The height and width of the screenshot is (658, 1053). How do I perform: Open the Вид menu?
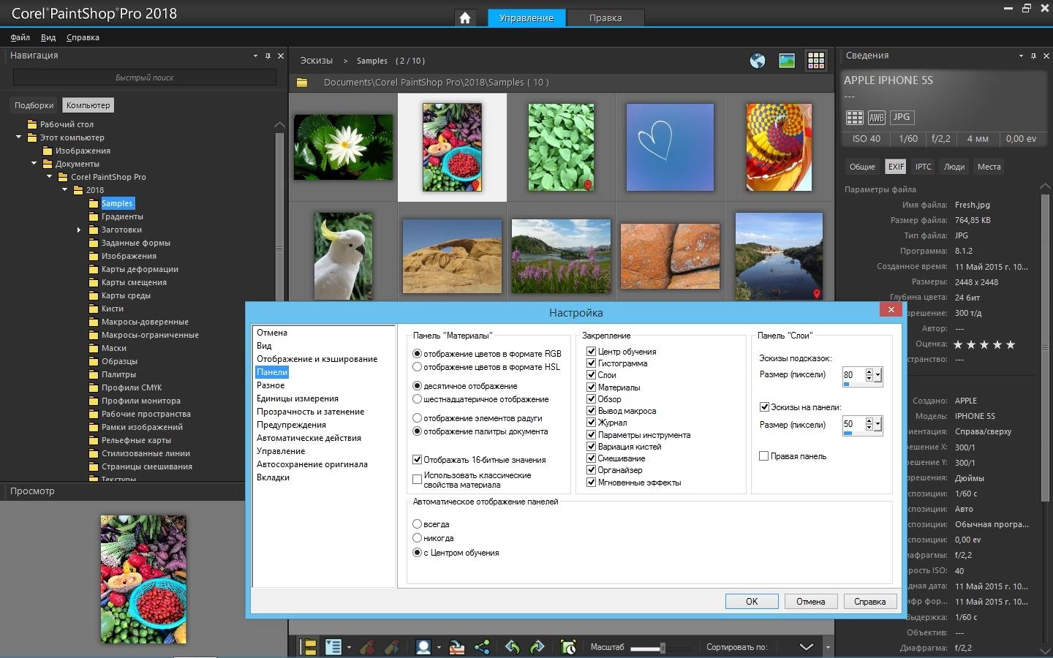48,37
